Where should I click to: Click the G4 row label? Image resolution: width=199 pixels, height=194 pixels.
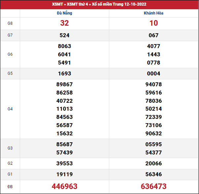tap(10, 109)
